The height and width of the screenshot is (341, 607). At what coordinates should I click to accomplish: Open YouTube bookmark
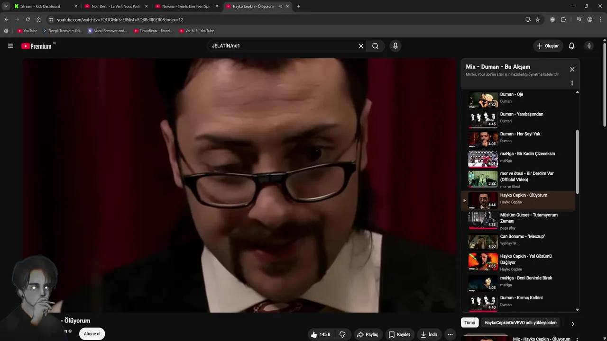tap(27, 31)
